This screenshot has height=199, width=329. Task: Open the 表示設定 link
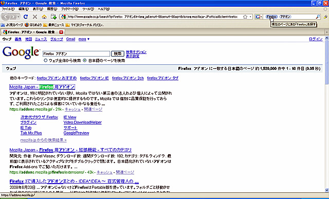[x=133, y=56]
